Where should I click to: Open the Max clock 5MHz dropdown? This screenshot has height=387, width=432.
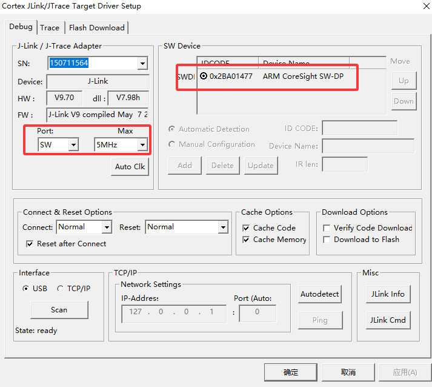142,144
